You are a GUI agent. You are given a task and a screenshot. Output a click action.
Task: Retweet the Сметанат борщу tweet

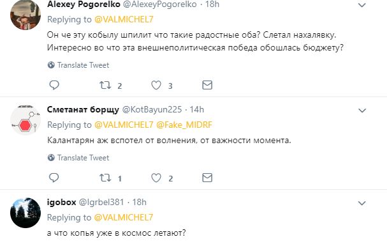pyautogui.click(x=105, y=178)
